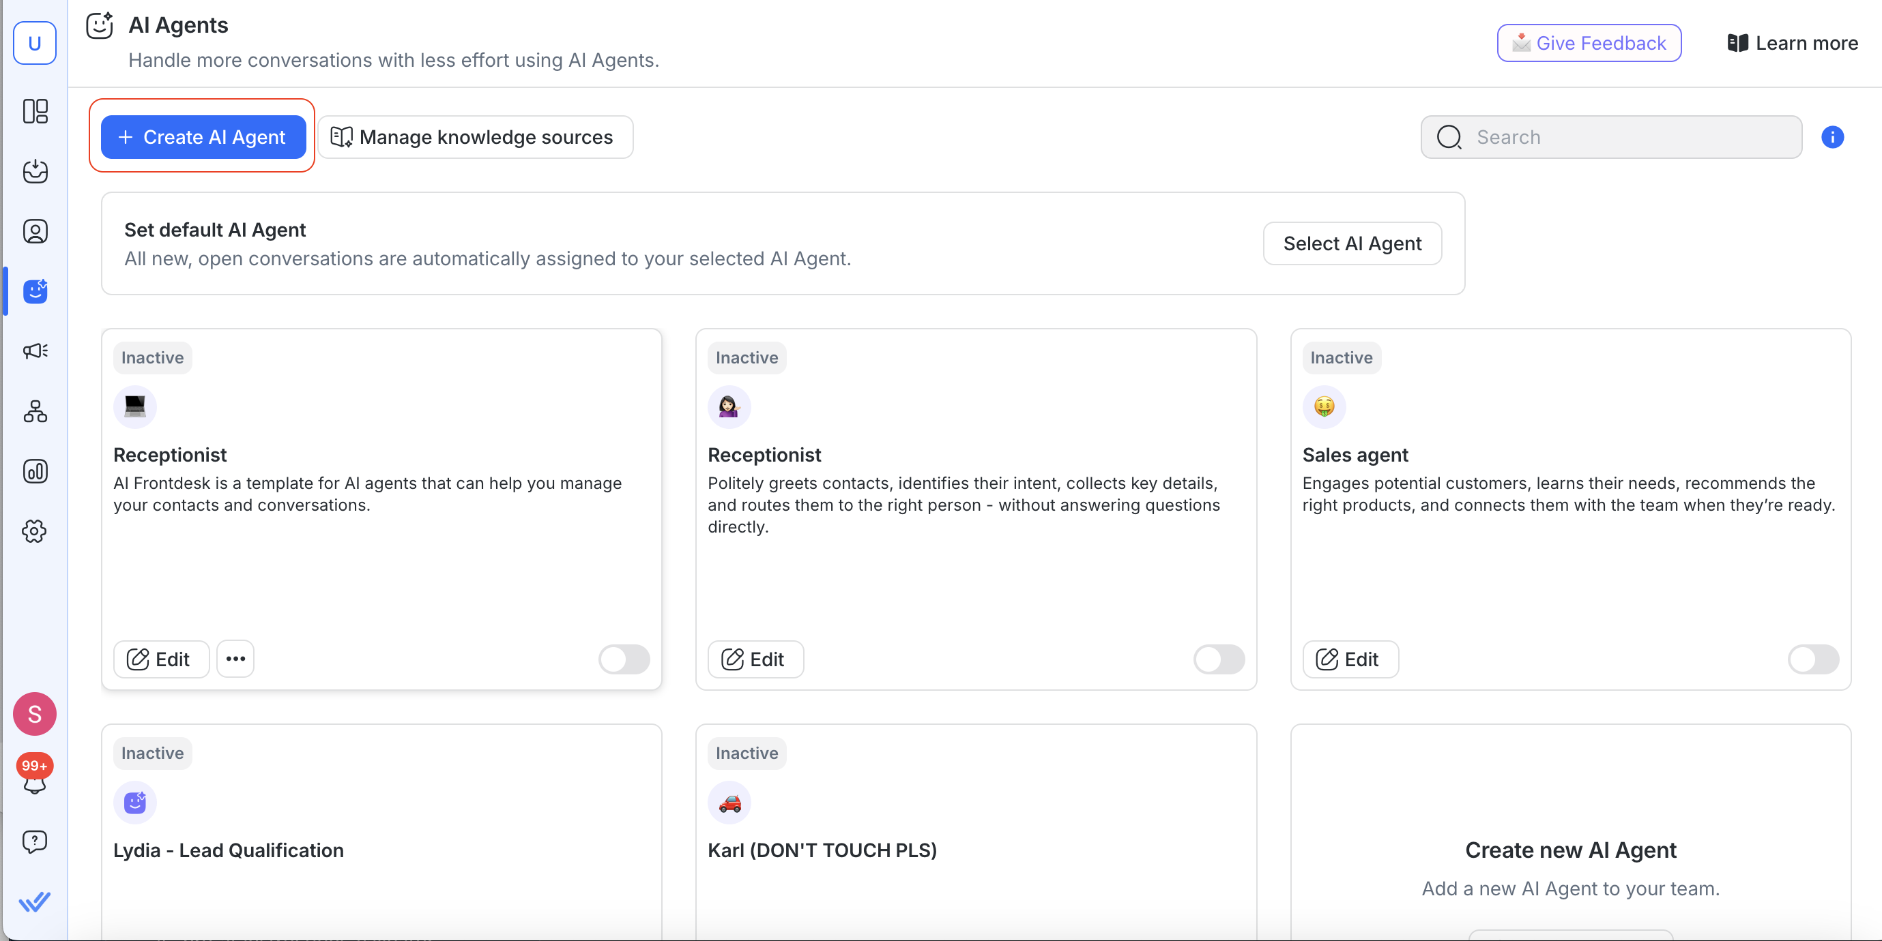Open the inbox icon in the sidebar
The height and width of the screenshot is (941, 1882).
pyautogui.click(x=35, y=172)
